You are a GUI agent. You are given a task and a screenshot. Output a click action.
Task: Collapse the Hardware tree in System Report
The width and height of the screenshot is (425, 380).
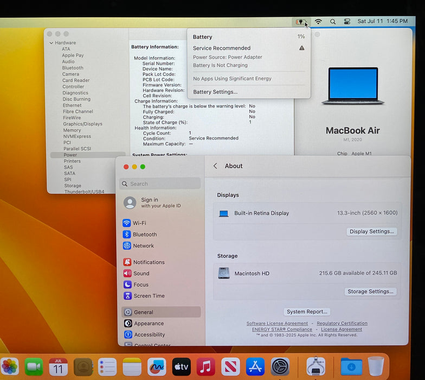click(x=51, y=43)
